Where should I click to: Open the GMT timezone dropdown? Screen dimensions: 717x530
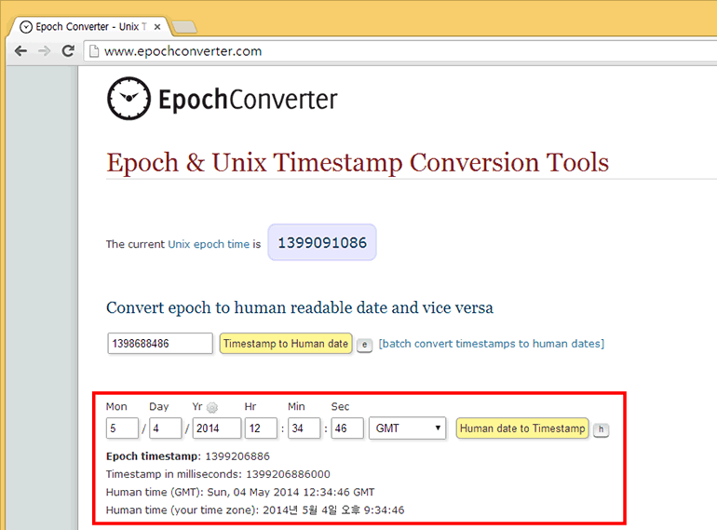coord(409,428)
